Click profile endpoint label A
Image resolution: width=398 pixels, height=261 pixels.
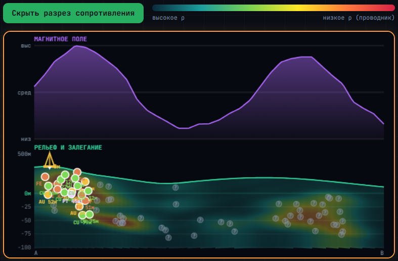coord(36,253)
